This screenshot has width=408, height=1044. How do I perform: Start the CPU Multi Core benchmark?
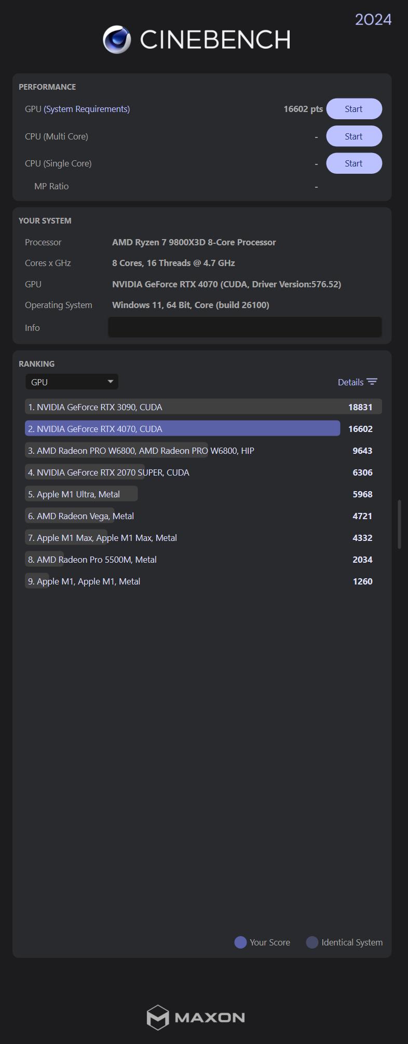click(353, 136)
